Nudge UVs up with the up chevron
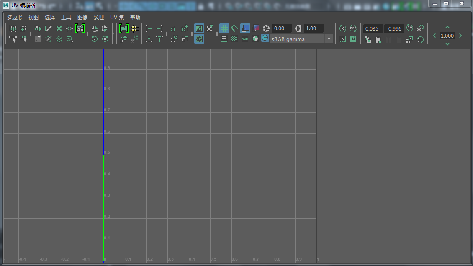The height and width of the screenshot is (266, 473). click(x=447, y=28)
